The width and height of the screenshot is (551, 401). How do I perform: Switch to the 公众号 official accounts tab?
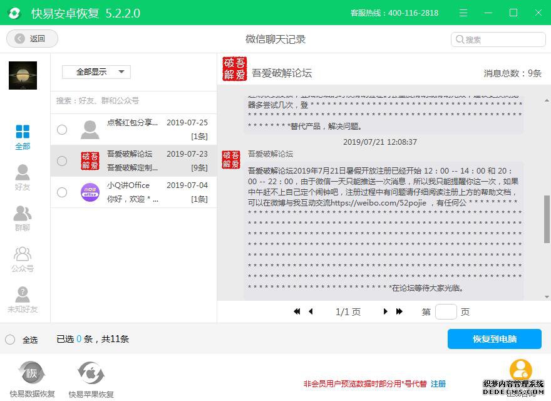coord(23,259)
